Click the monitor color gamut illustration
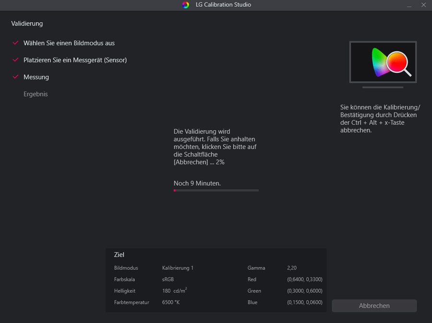The width and height of the screenshot is (432, 323). pos(383,65)
